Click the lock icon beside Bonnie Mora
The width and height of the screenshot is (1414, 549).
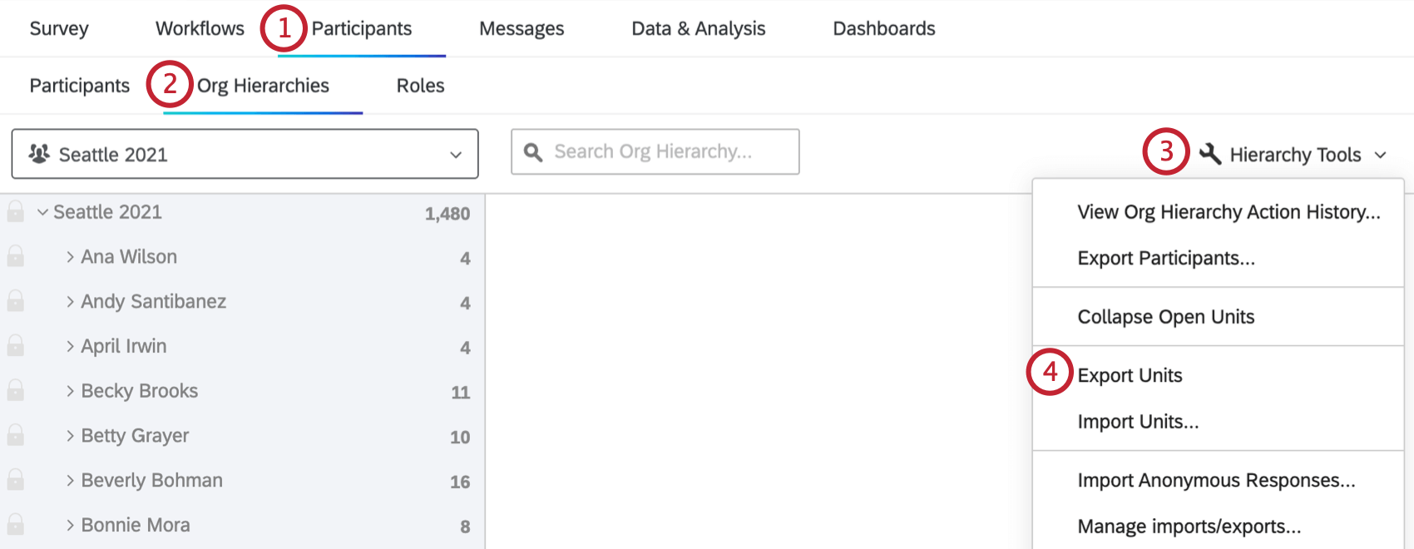[16, 525]
